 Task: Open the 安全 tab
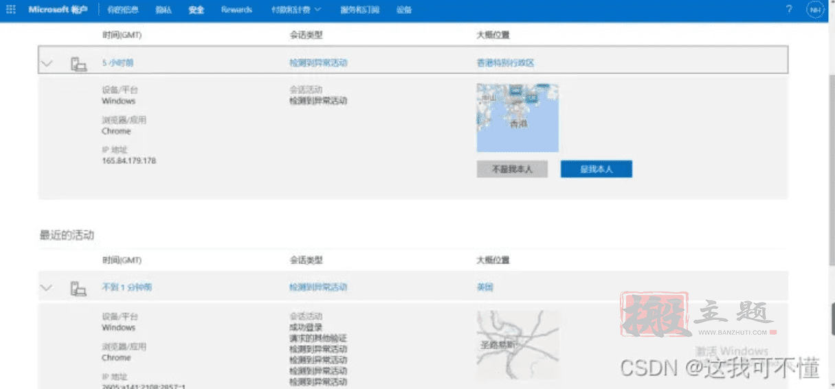(x=197, y=10)
